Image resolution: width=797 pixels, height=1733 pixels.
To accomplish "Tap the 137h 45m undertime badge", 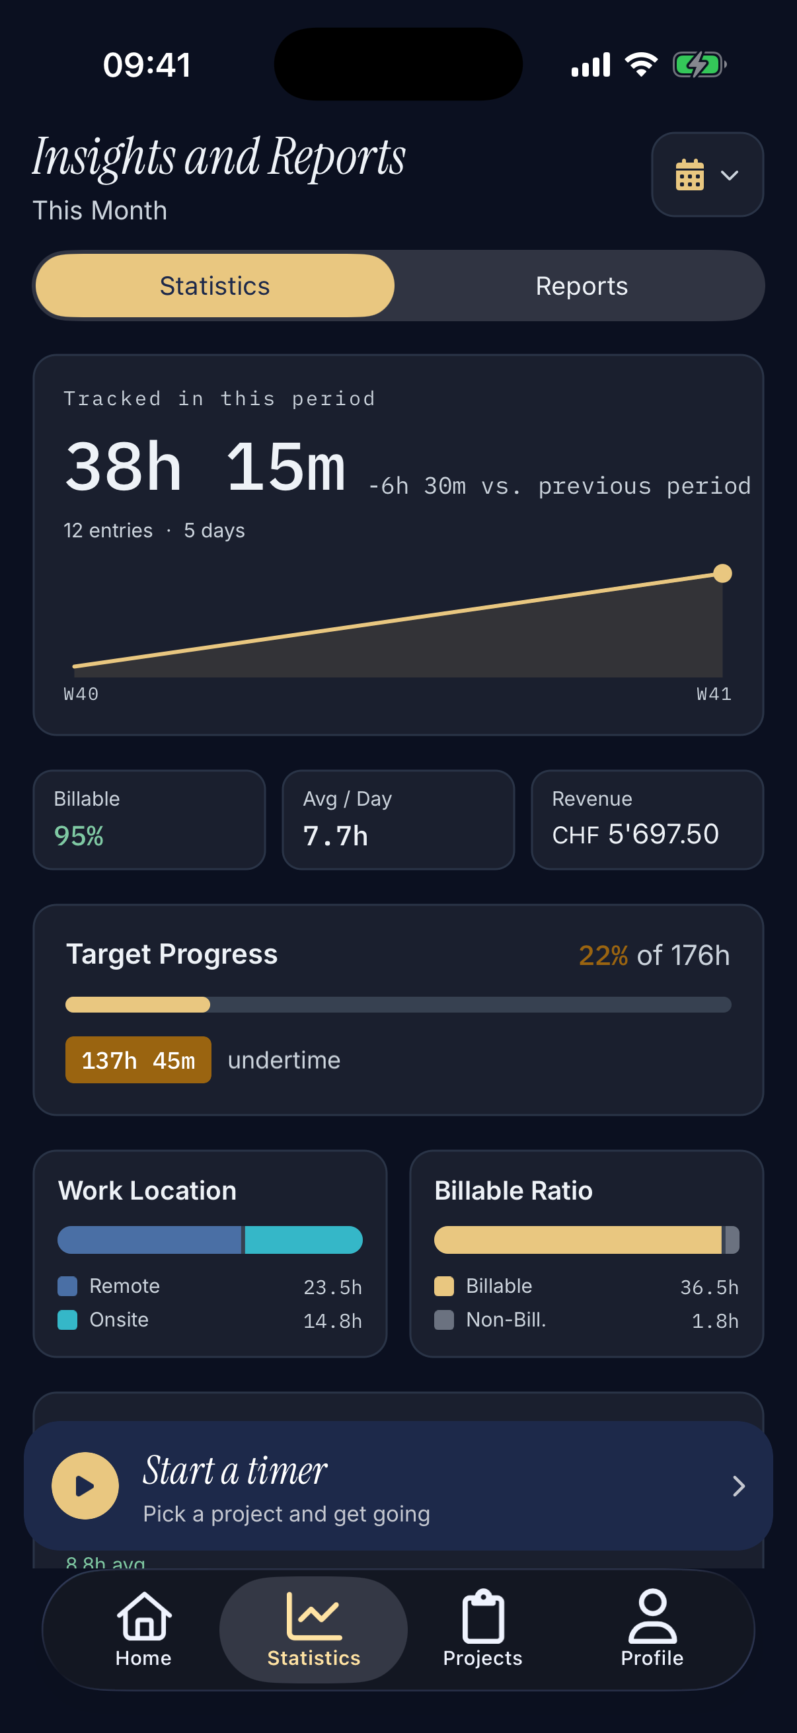I will (x=138, y=1059).
